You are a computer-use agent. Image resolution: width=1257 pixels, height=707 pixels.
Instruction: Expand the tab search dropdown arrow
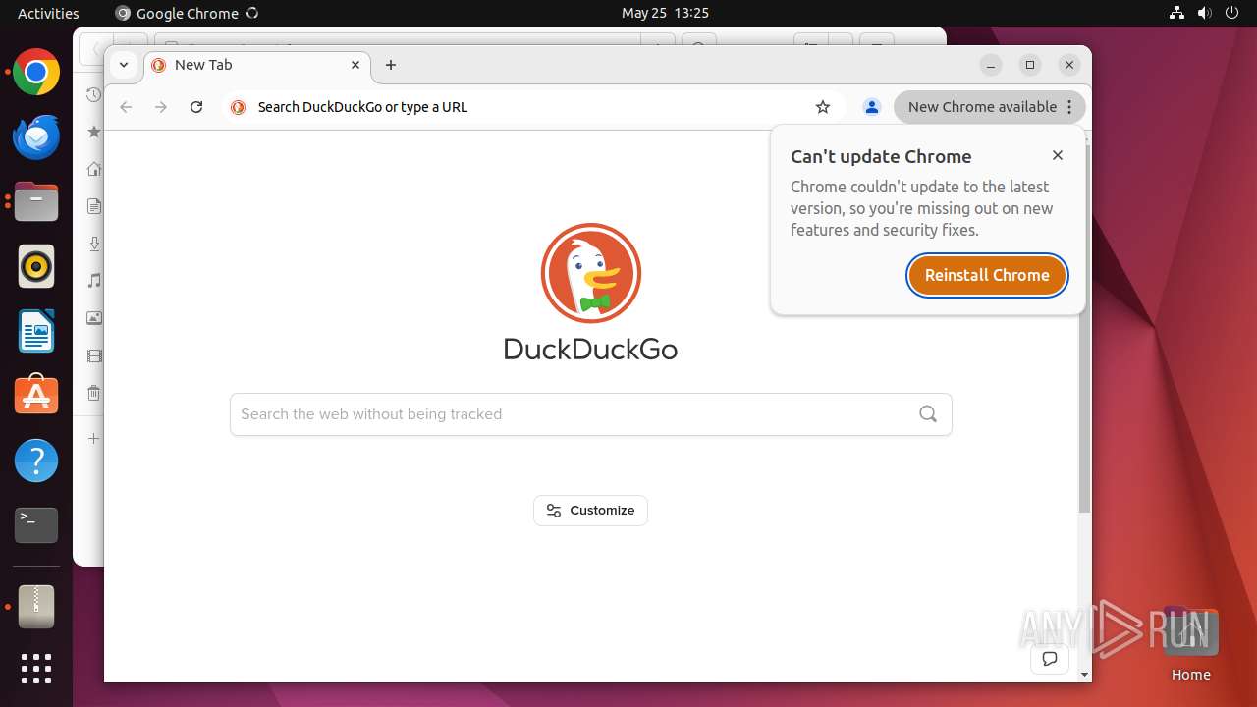coord(123,65)
